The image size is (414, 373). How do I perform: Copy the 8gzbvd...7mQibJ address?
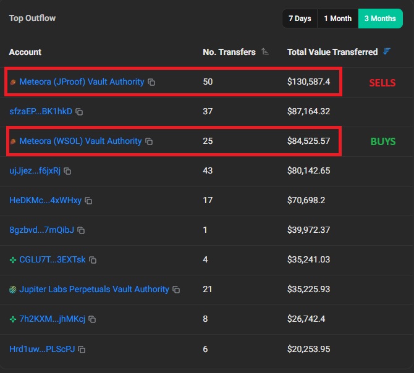[81, 230]
